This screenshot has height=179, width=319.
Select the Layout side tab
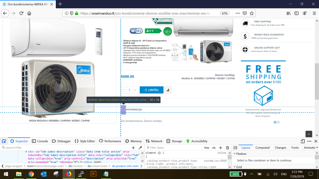246,148
